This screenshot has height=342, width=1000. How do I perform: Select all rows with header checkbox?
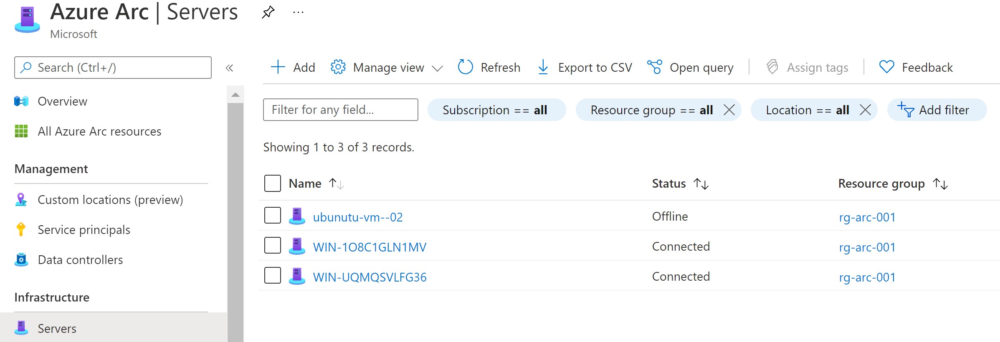click(272, 183)
